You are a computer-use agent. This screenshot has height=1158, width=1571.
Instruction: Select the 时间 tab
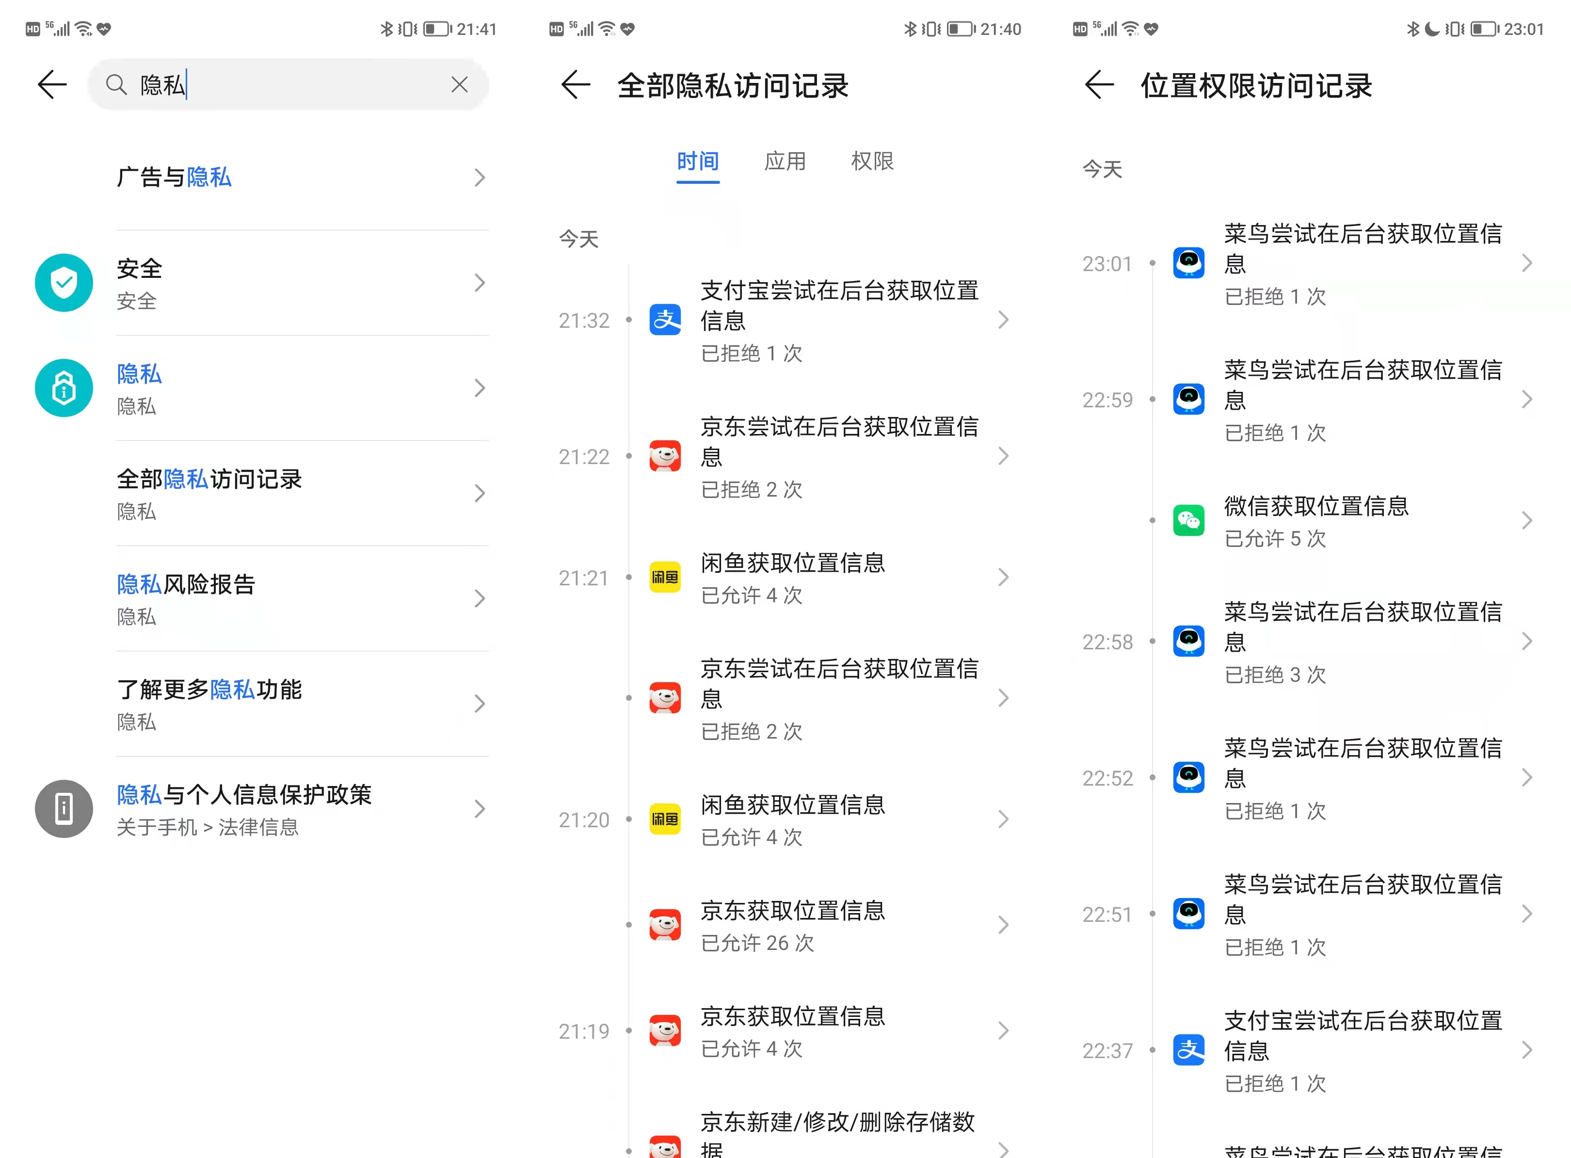pyautogui.click(x=698, y=161)
